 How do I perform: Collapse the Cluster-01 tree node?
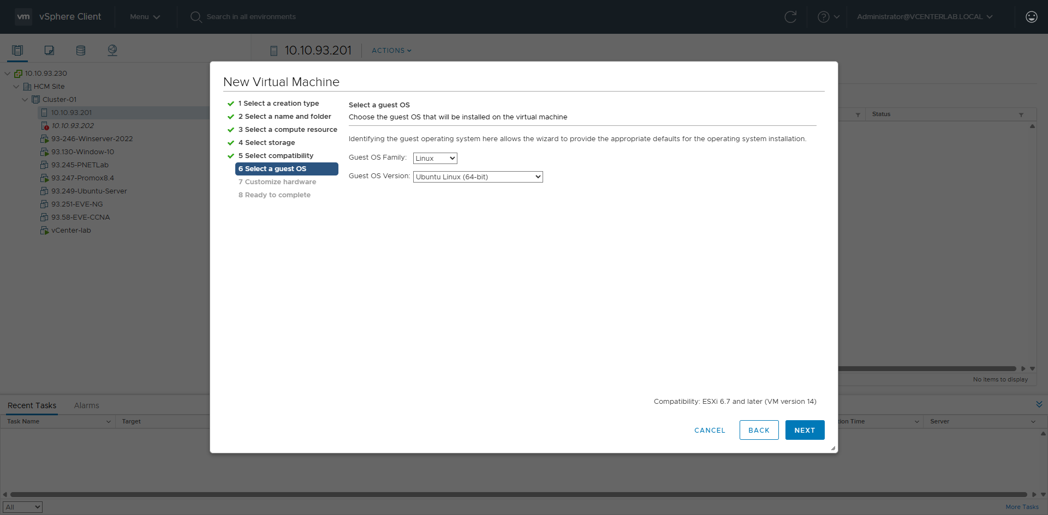[x=25, y=100]
